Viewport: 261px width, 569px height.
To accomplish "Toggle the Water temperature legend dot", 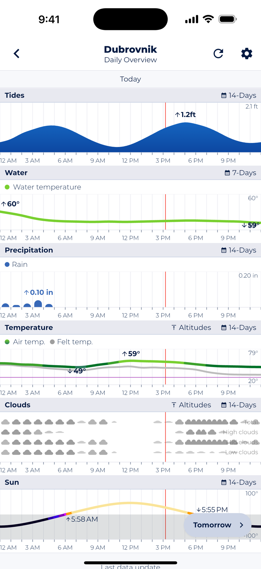I will click(7, 187).
